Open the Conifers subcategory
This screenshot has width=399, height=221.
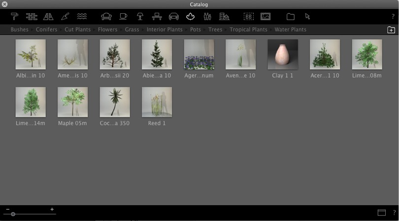tap(47, 29)
